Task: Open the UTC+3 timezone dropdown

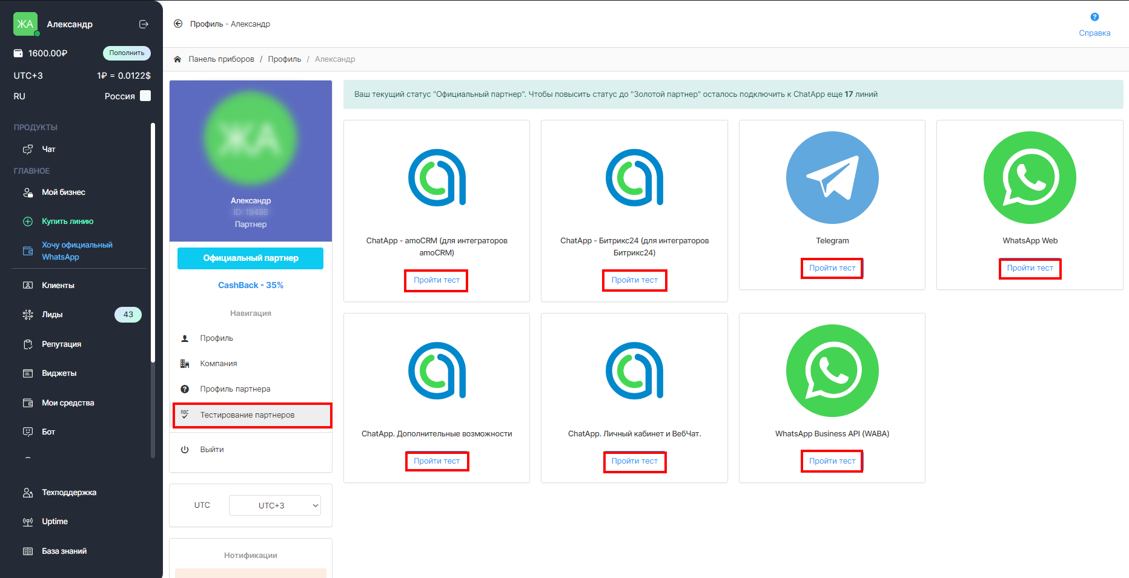Action: coord(274,505)
